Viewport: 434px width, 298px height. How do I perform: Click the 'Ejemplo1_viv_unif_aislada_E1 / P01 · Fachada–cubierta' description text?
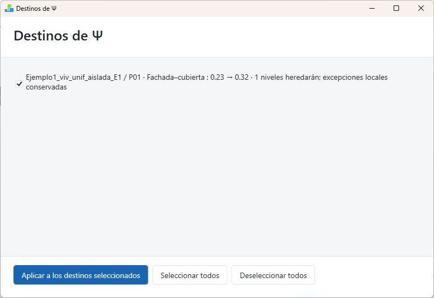tap(207, 82)
